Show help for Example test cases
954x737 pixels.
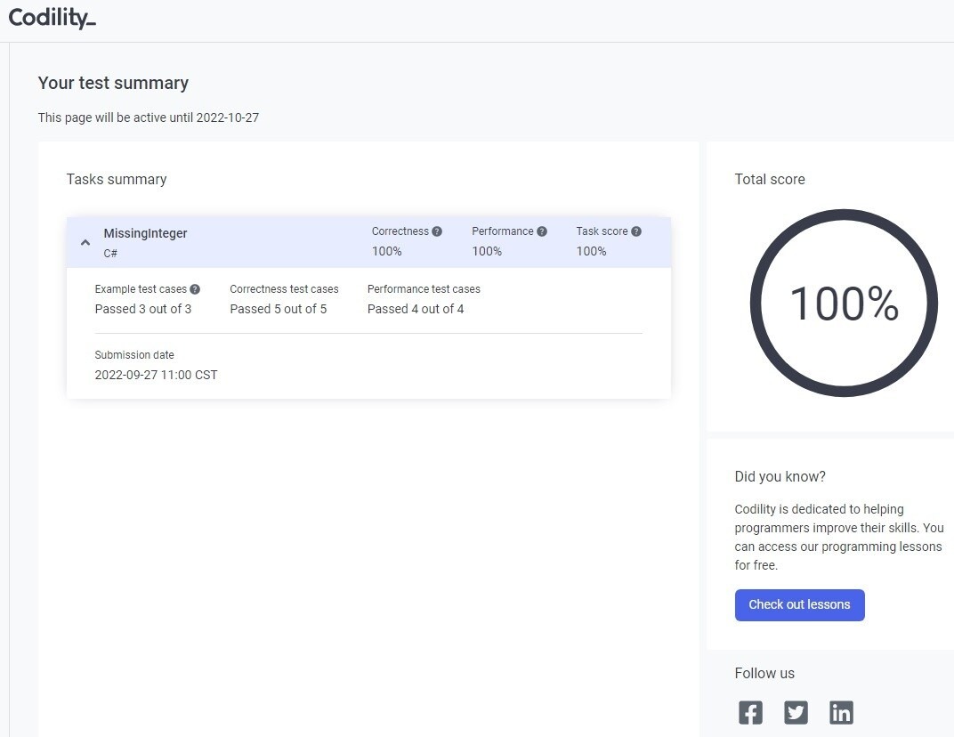point(195,289)
